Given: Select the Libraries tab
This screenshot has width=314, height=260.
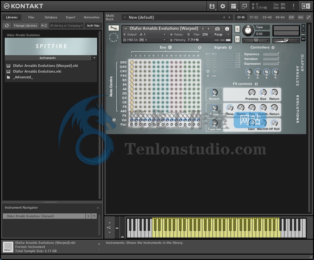Looking at the screenshot, I should pyautogui.click(x=12, y=17).
